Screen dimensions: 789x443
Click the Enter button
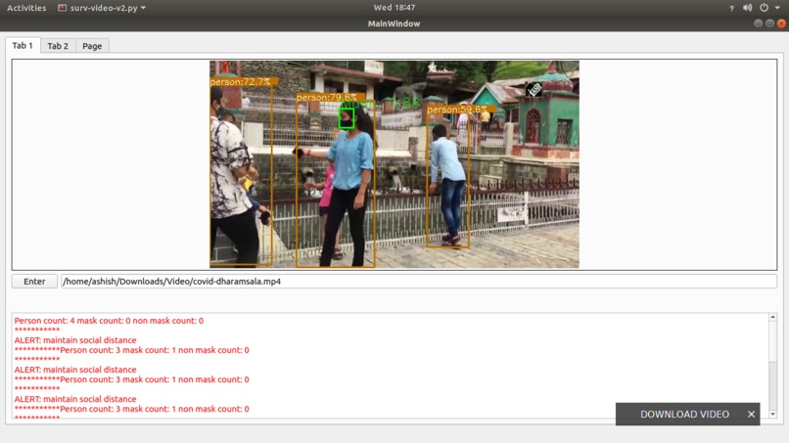[x=34, y=281]
